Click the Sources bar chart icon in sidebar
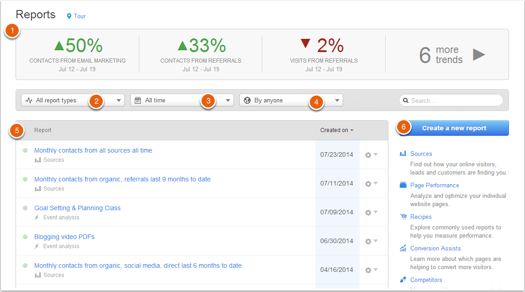Image resolution: width=525 pixels, height=292 pixels. pyautogui.click(x=403, y=154)
